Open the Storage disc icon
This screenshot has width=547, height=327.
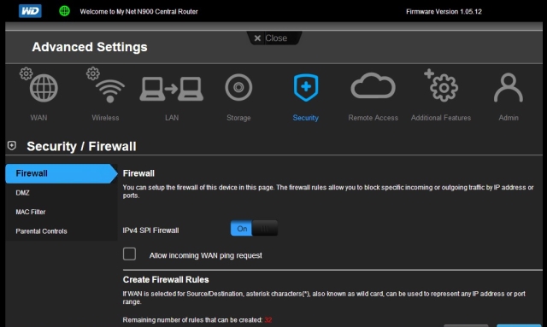238,87
